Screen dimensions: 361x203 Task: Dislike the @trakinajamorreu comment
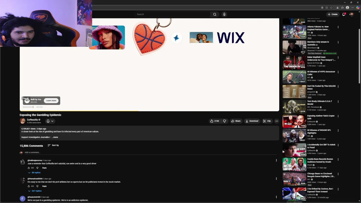pos(37,168)
